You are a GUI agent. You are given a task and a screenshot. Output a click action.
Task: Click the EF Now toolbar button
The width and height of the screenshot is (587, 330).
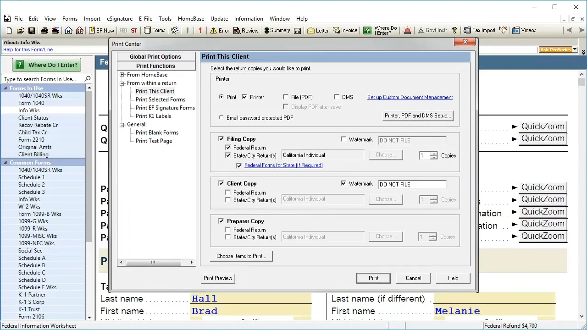click(101, 31)
